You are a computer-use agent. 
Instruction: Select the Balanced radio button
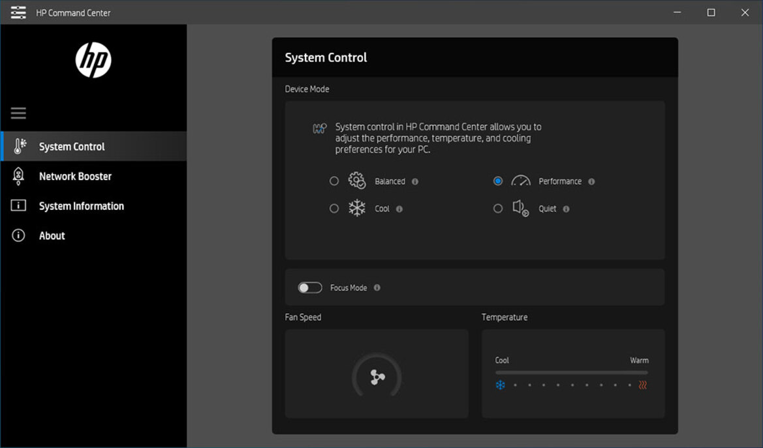pyautogui.click(x=334, y=181)
